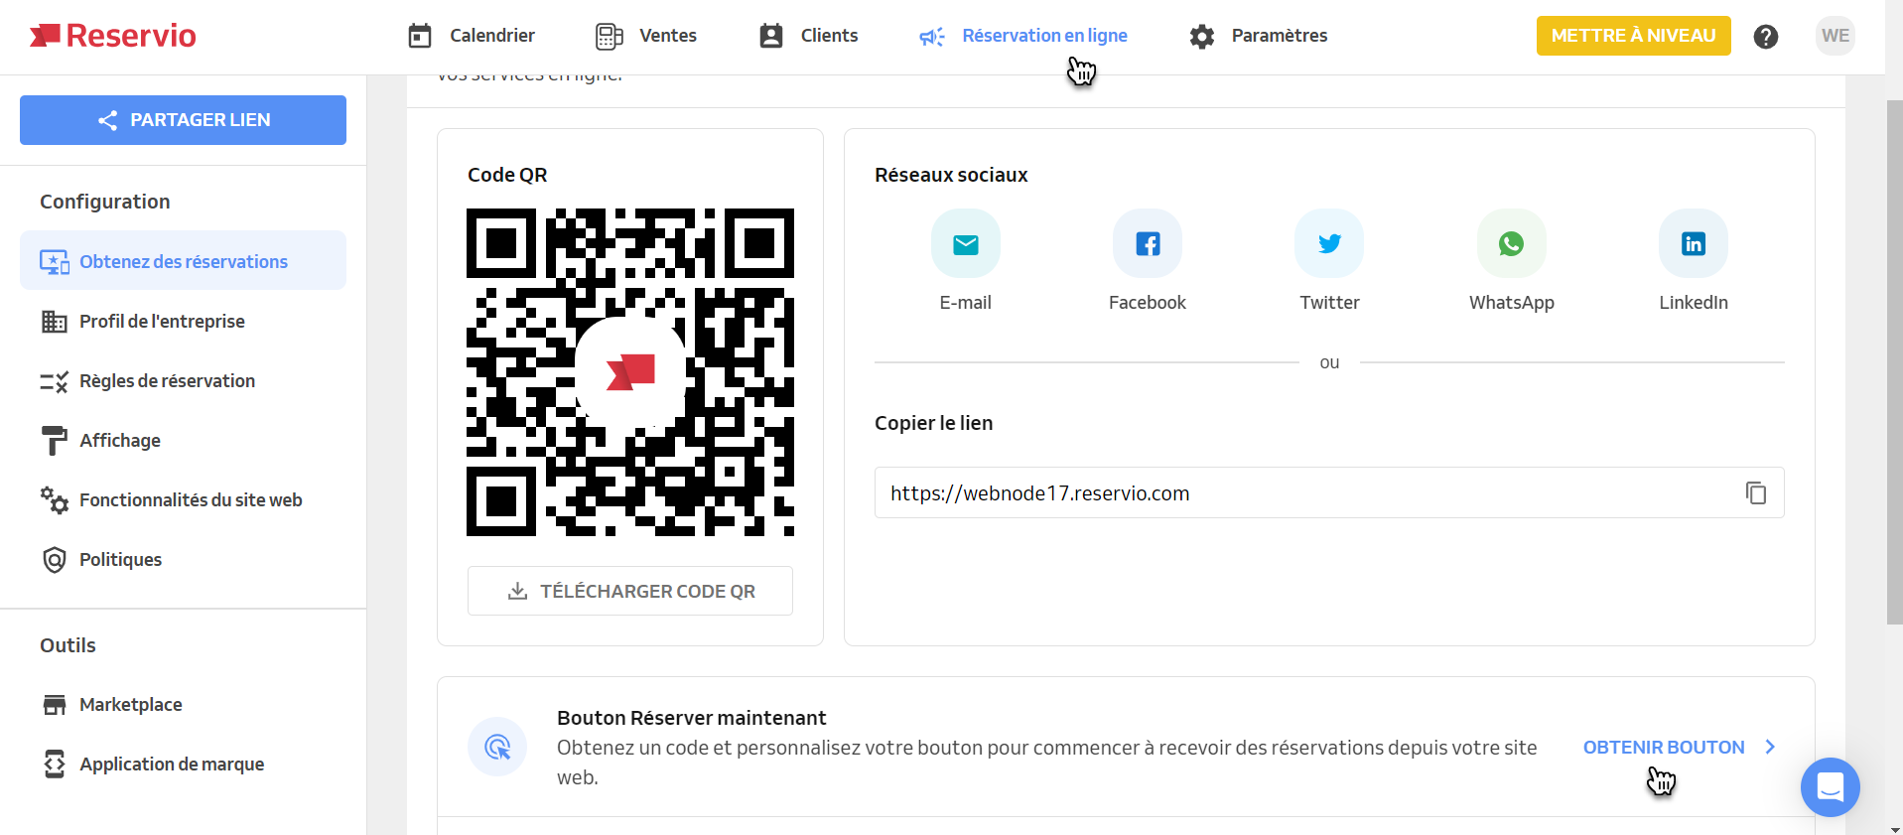The width and height of the screenshot is (1903, 835).
Task: Select Obtenez des réservations in sidebar
Action: tap(183, 261)
